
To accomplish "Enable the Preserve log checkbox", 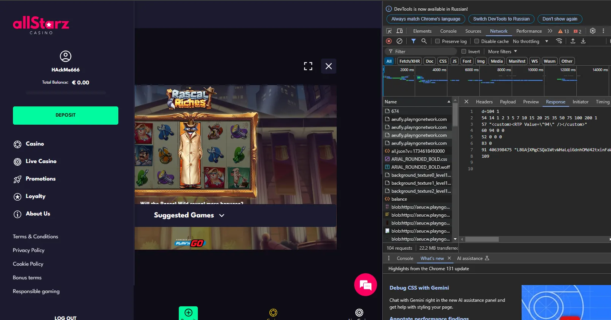I will coord(438,41).
